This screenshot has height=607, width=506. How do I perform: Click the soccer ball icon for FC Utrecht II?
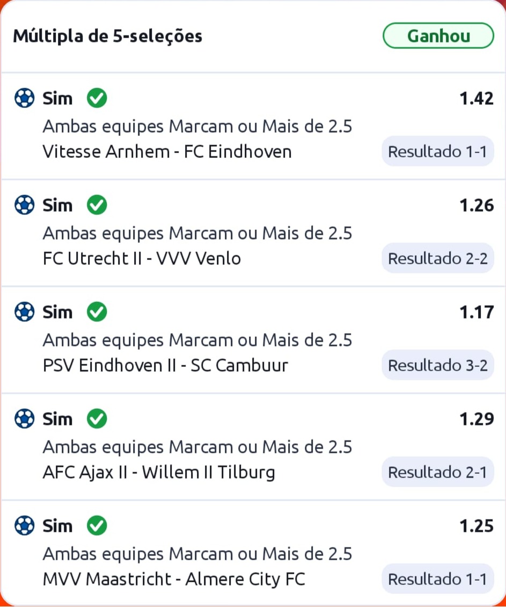pyautogui.click(x=24, y=205)
